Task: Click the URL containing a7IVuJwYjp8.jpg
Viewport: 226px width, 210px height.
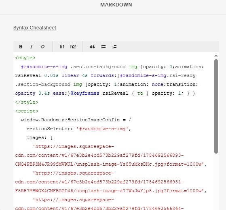Action: click(111, 182)
